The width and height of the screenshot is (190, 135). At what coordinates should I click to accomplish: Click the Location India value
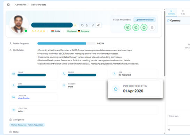pyautogui.click(x=20, y=111)
